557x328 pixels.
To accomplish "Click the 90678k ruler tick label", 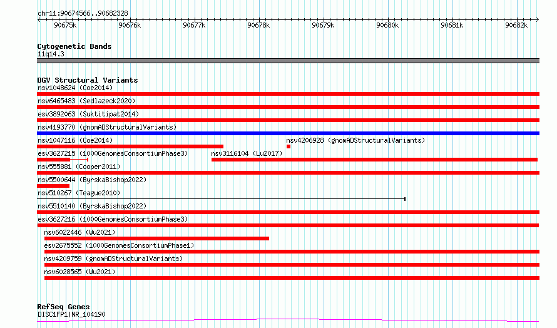I will click(258, 25).
